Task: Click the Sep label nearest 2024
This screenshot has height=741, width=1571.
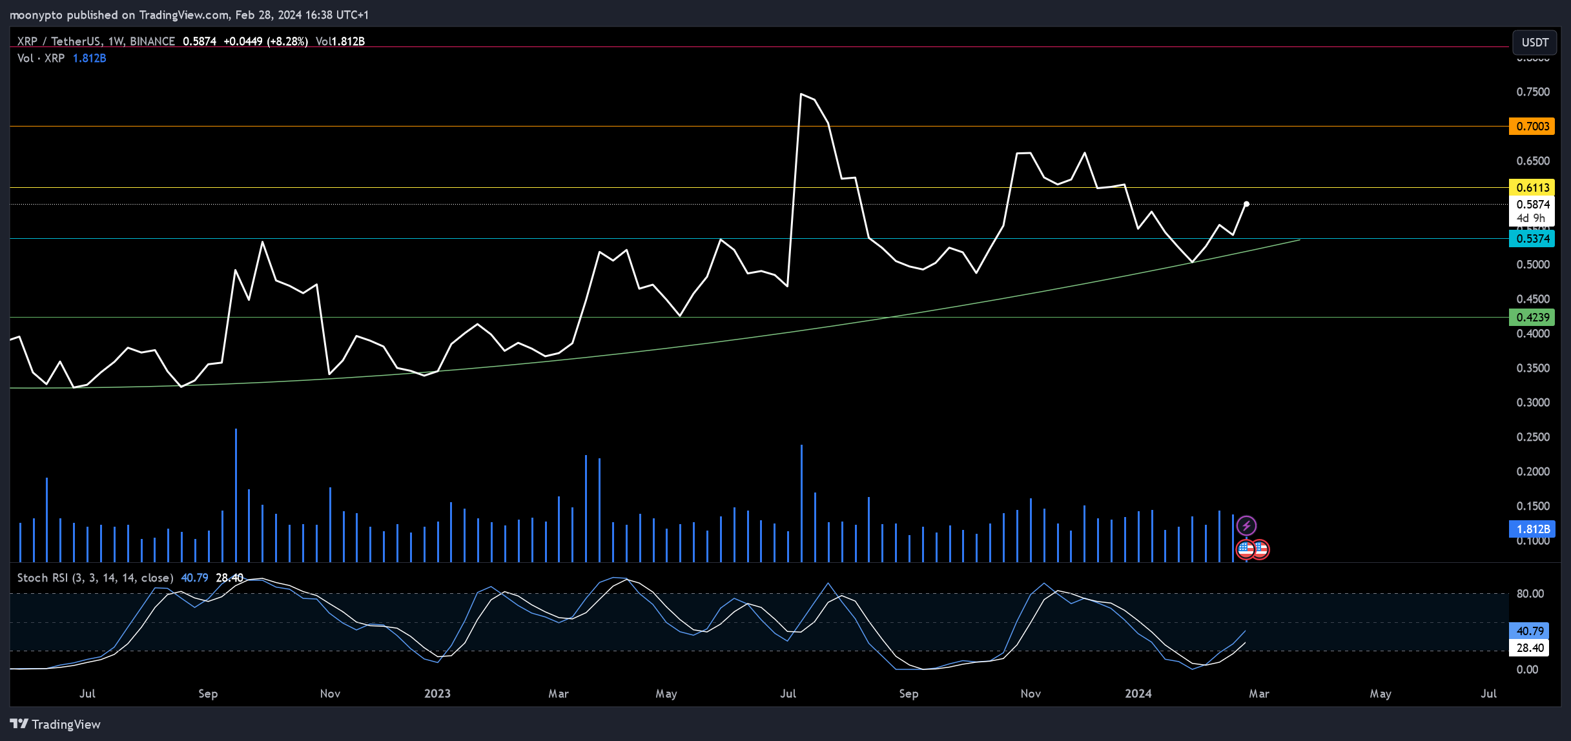Action: pos(909,693)
